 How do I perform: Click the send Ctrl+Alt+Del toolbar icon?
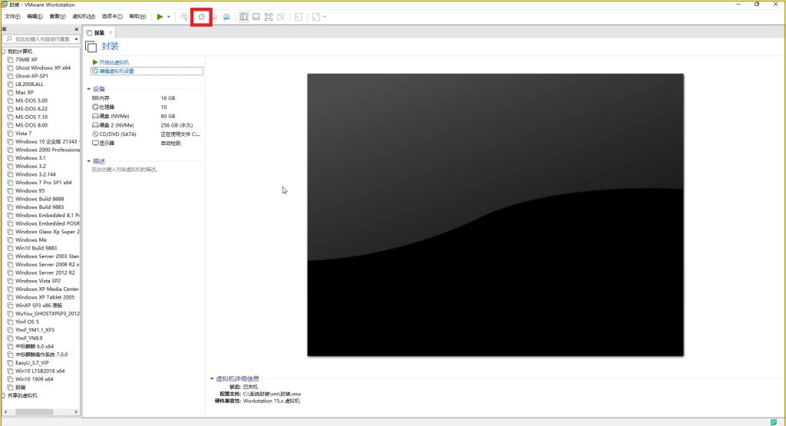(x=185, y=16)
